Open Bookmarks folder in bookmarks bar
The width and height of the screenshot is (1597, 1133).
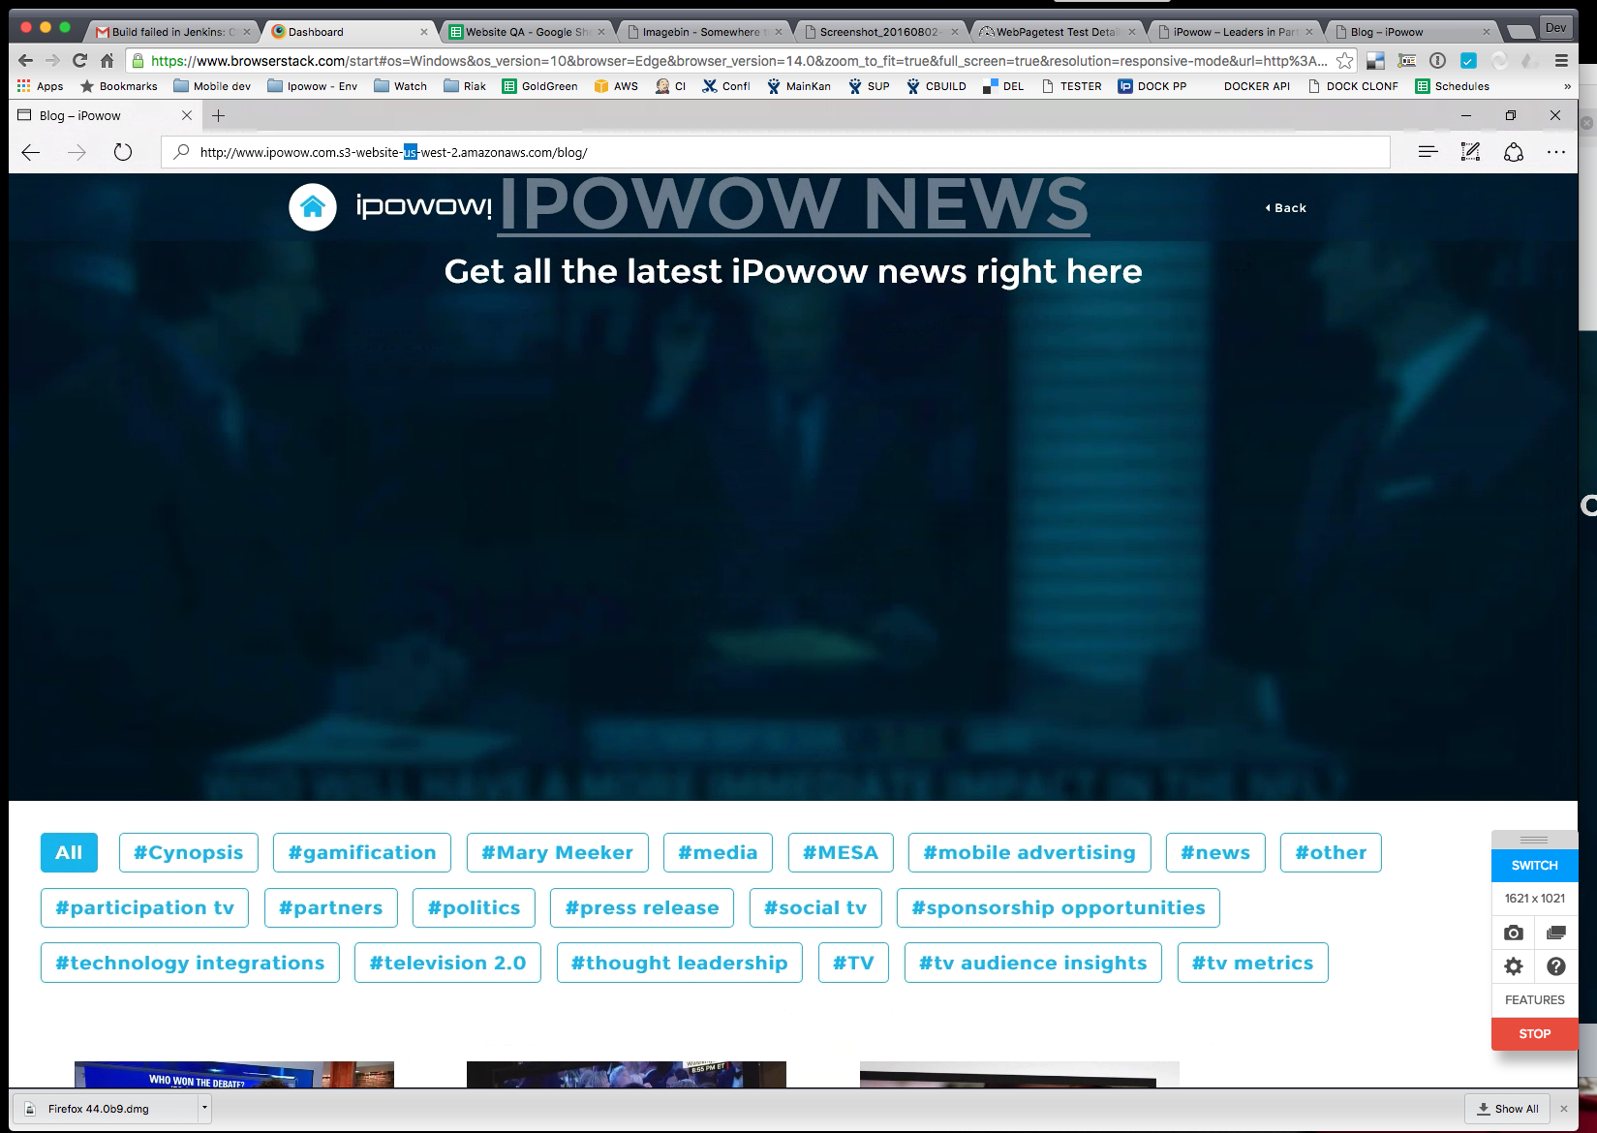(118, 86)
